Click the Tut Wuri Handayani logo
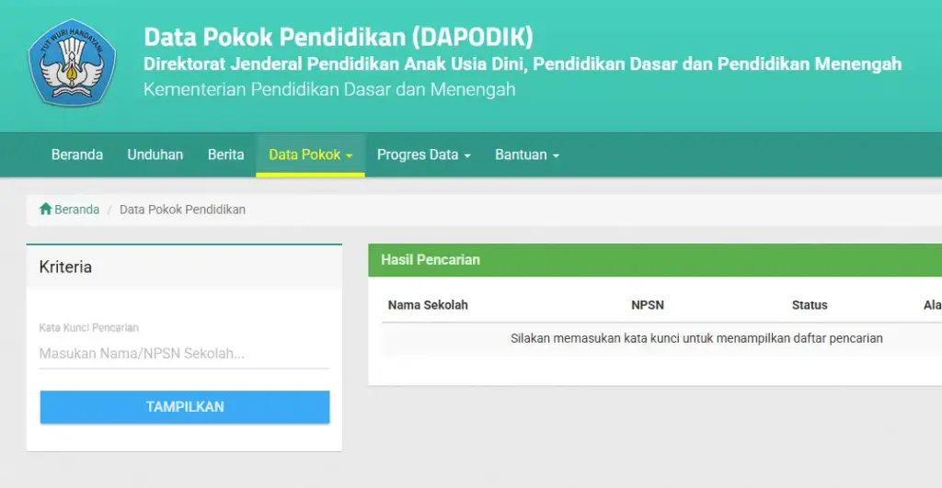 tap(72, 63)
